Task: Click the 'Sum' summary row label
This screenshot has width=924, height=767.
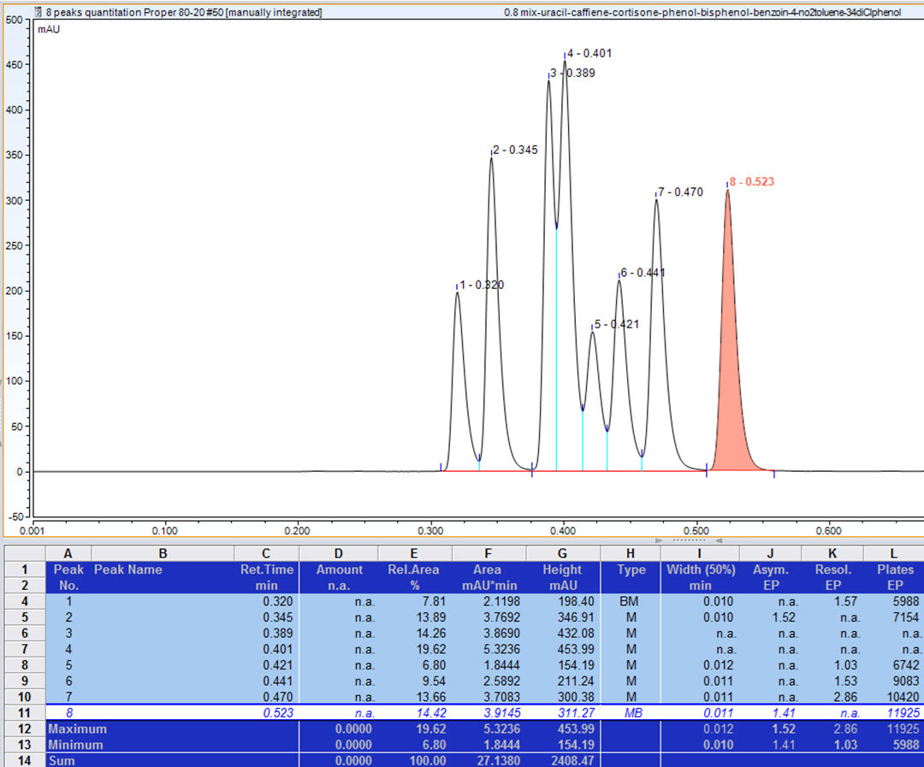Action: (x=62, y=760)
